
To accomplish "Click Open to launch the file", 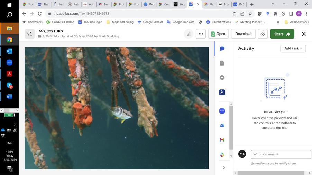I will tap(218, 34).
